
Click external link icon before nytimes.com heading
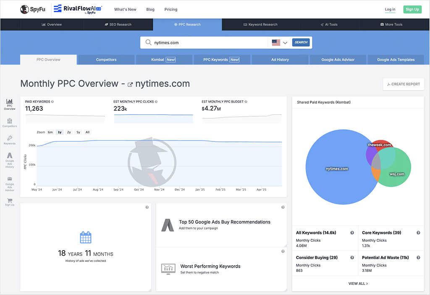[x=130, y=85]
